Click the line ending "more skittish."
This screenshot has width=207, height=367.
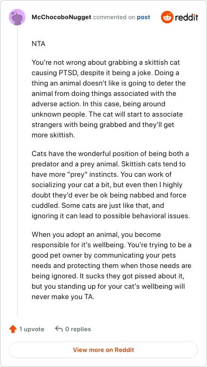click(x=53, y=135)
